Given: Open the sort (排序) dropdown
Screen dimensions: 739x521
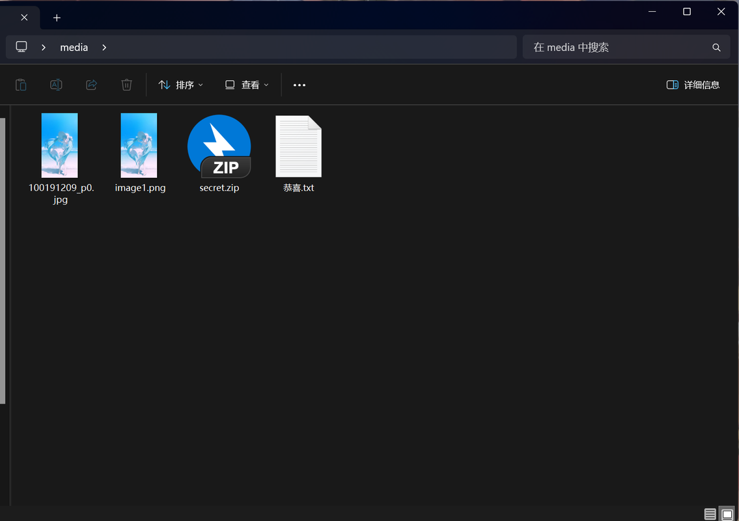Looking at the screenshot, I should click(181, 85).
